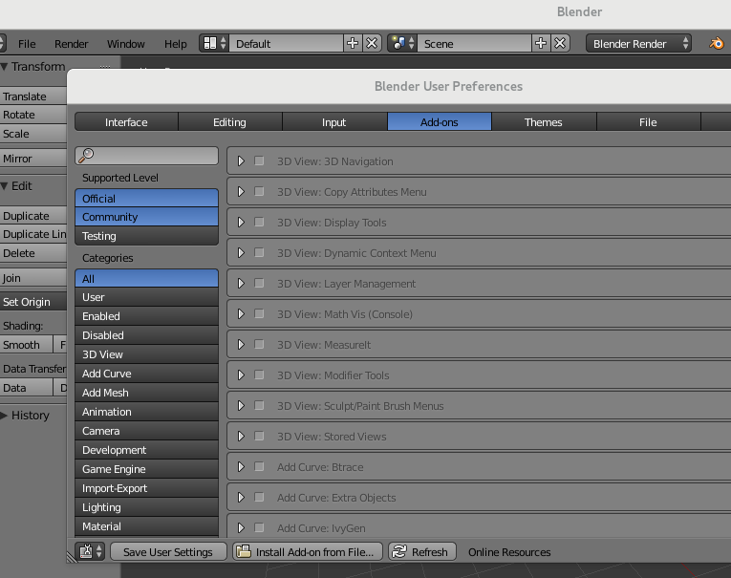Screen dimensions: 731x578
Task: Switch to the Editing preferences tab
Action: tap(230, 122)
